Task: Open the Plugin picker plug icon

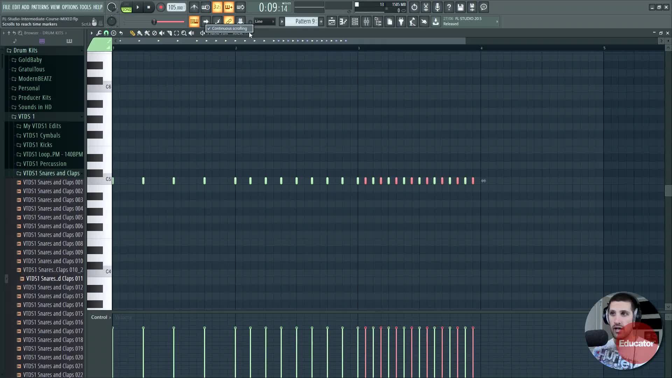Action: [401, 22]
